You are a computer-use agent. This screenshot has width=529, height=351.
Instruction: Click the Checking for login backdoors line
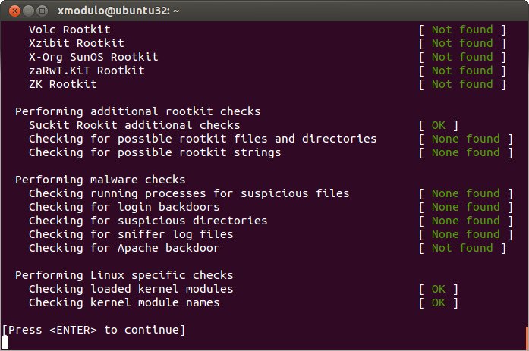(x=124, y=207)
